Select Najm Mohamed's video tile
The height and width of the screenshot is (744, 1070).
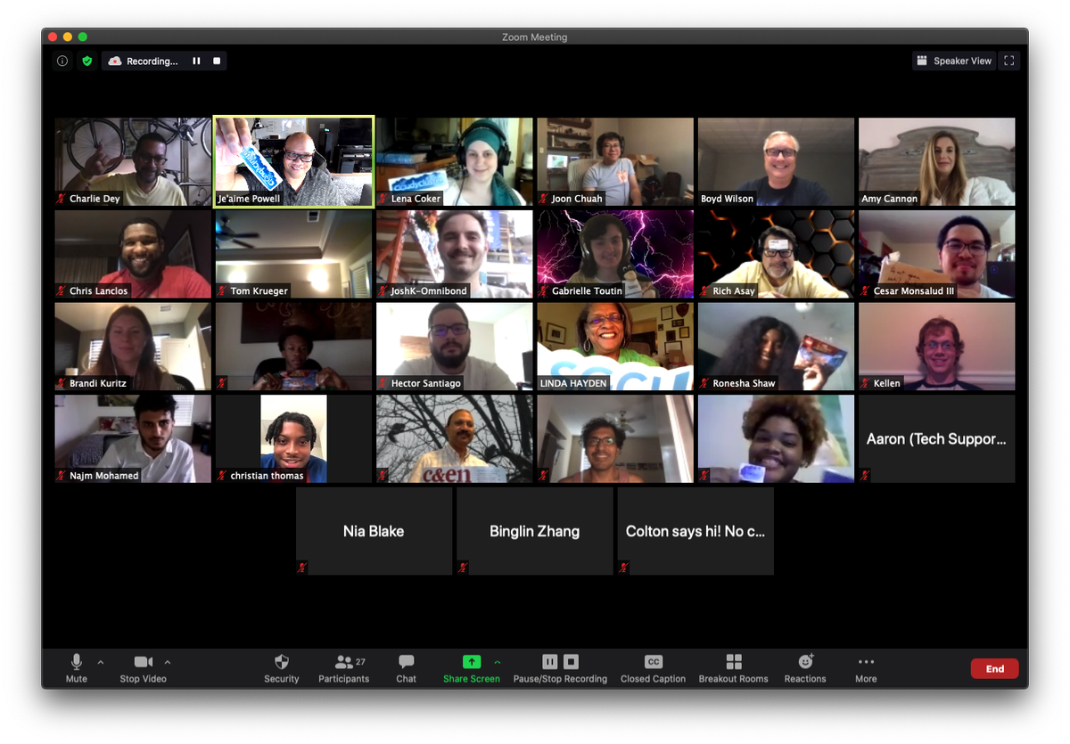pos(133,438)
